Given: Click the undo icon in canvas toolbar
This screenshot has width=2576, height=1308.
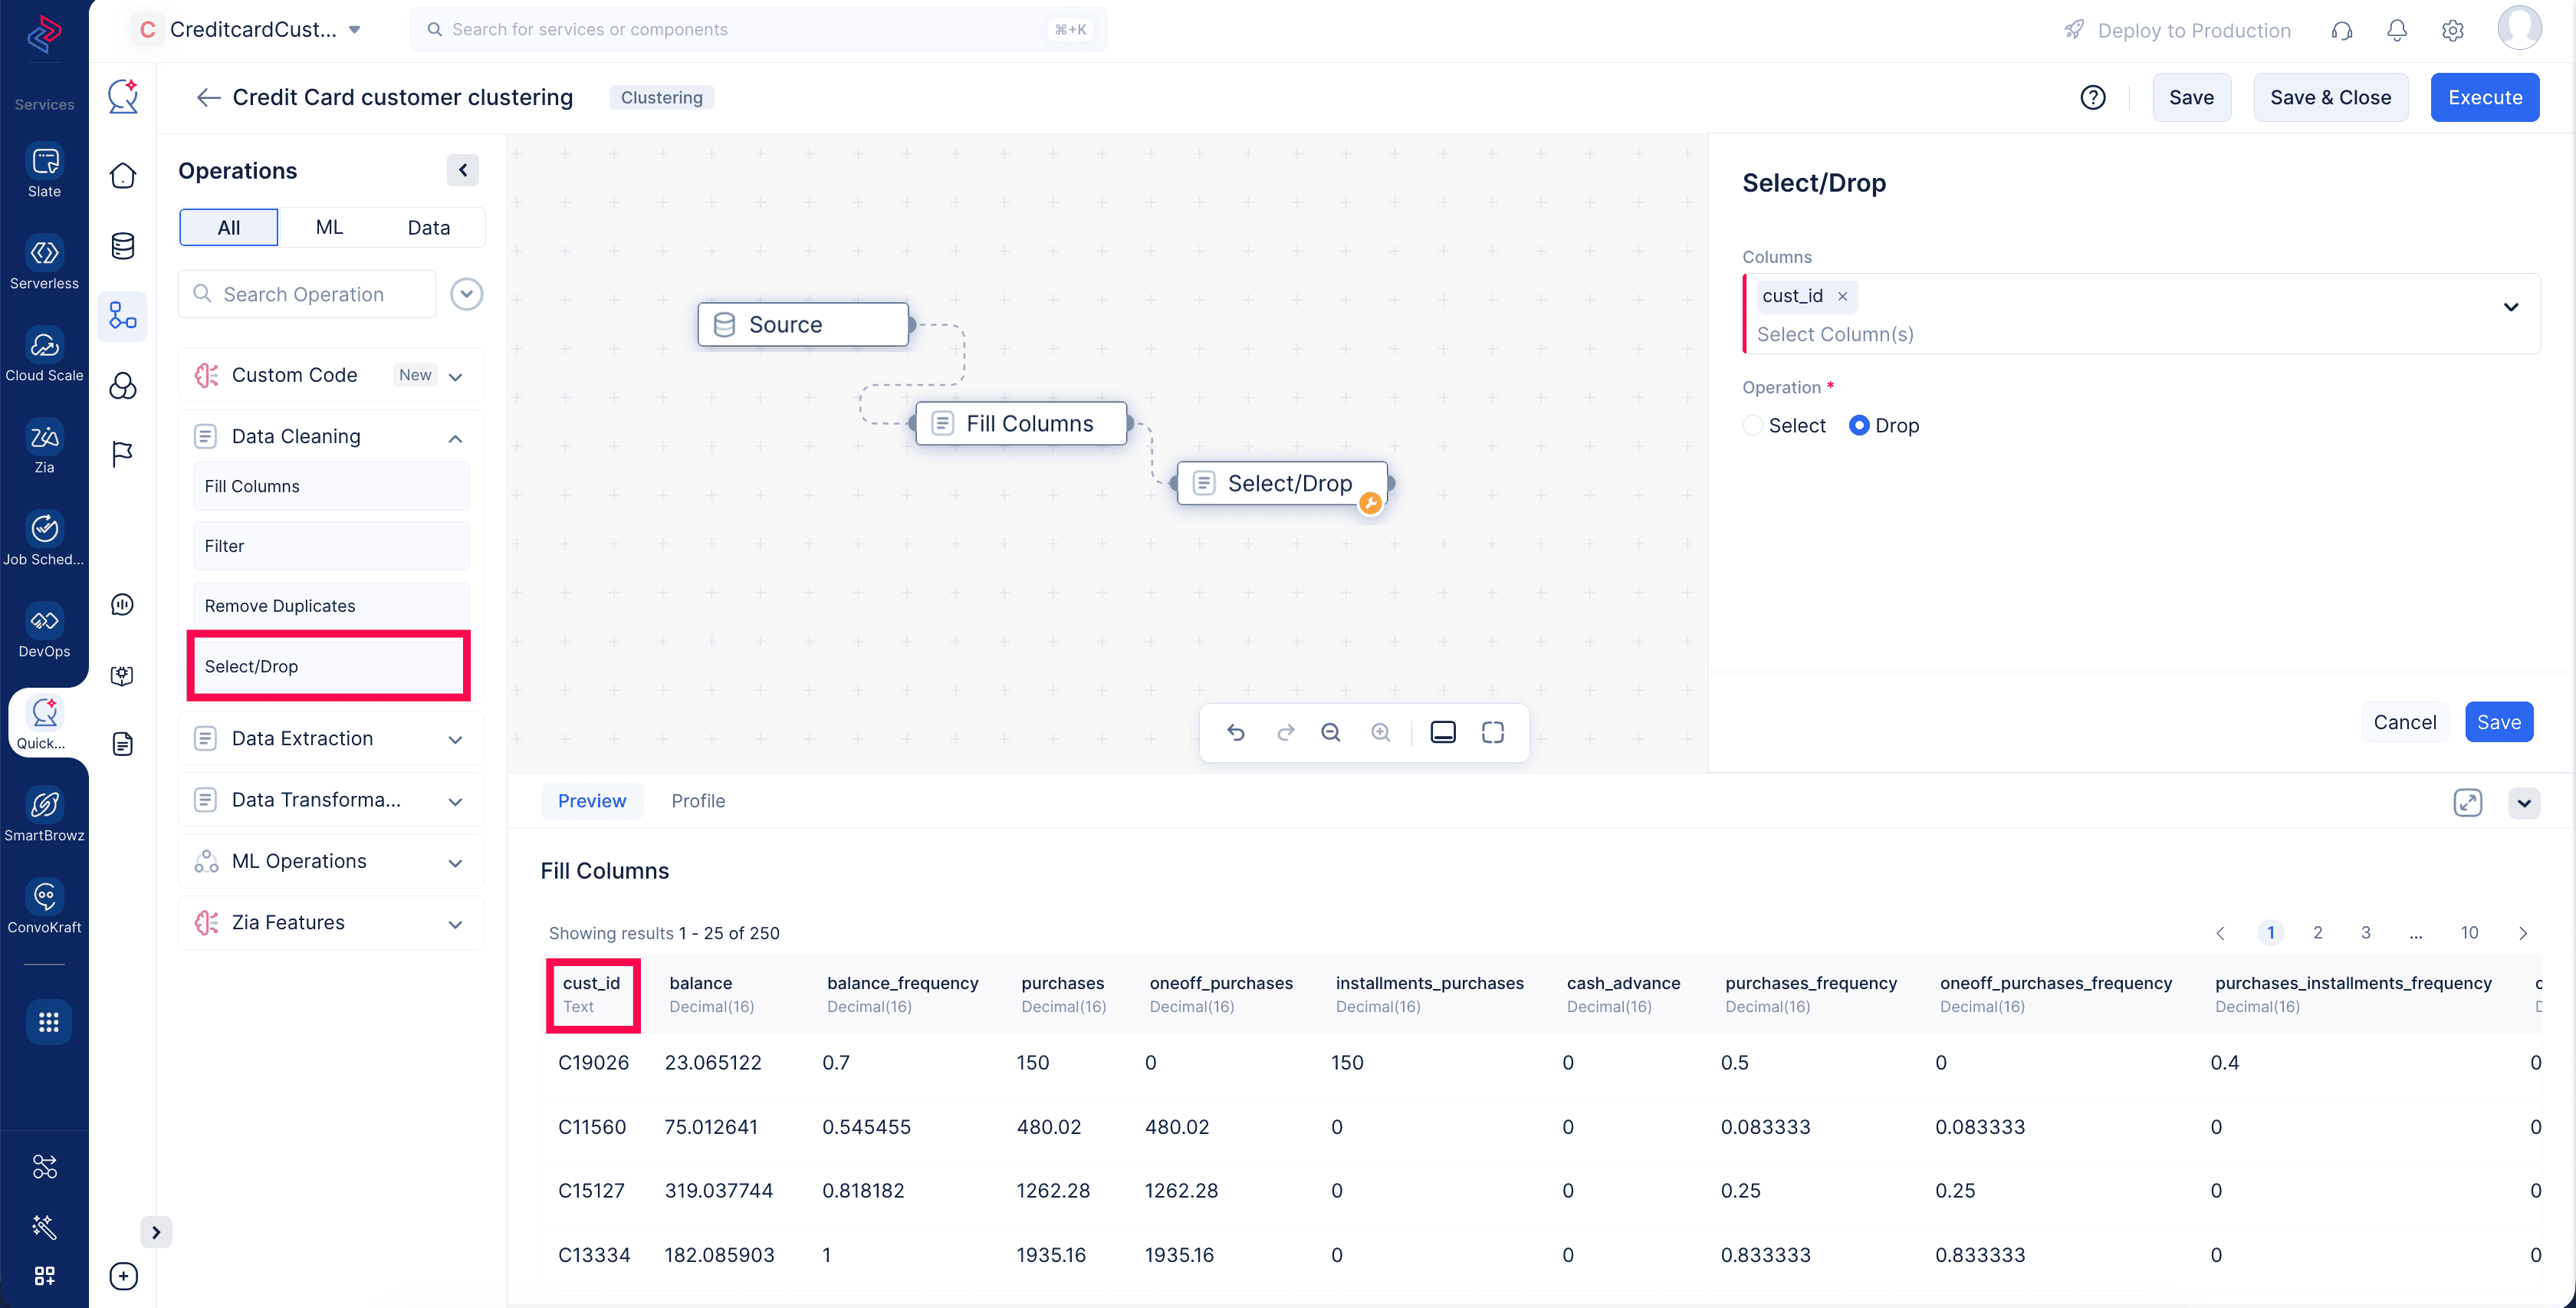Looking at the screenshot, I should [x=1236, y=733].
